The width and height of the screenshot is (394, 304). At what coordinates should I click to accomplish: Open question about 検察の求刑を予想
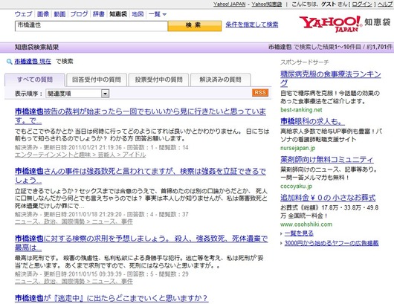click(x=141, y=243)
